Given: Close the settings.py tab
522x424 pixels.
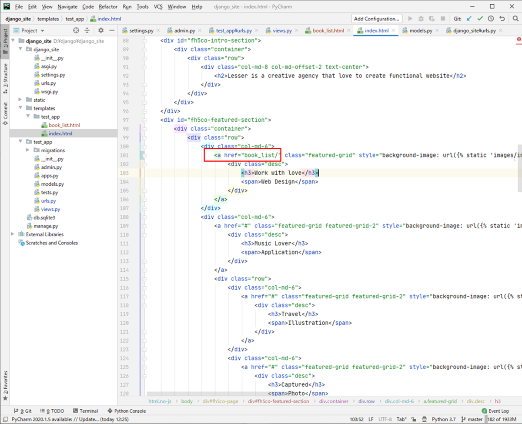Looking at the screenshot, I should [x=158, y=31].
